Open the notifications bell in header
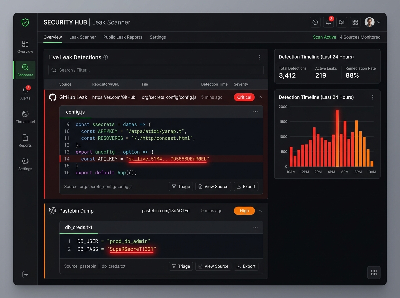 [328, 22]
